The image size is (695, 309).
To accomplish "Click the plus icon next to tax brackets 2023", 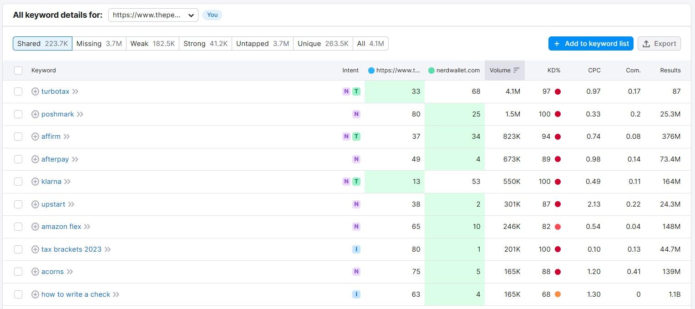I will click(x=35, y=249).
